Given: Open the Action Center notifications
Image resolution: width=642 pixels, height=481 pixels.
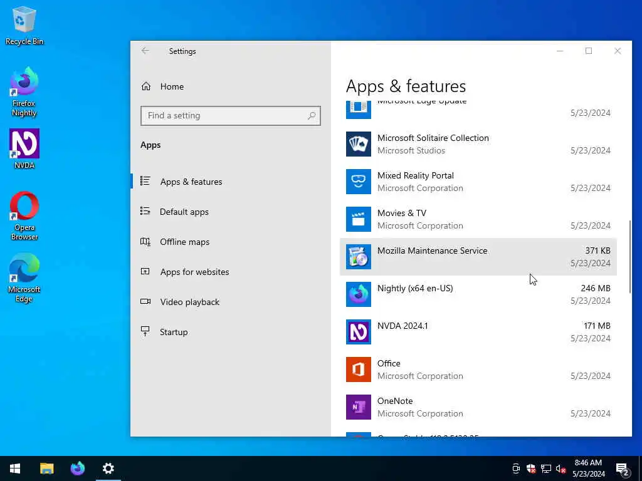Looking at the screenshot, I should click(623, 469).
